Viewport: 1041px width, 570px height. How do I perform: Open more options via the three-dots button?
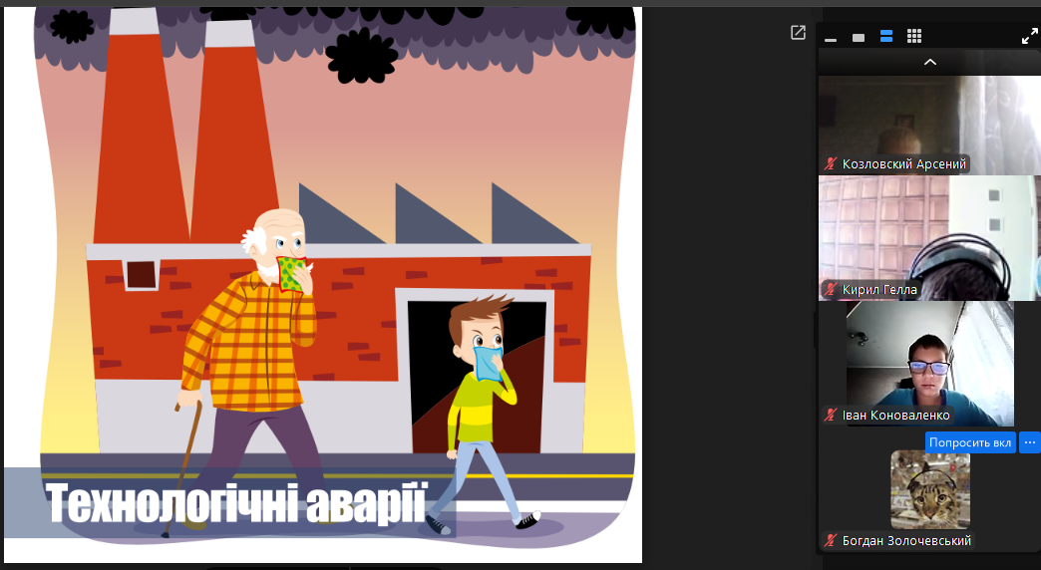coord(1030,441)
